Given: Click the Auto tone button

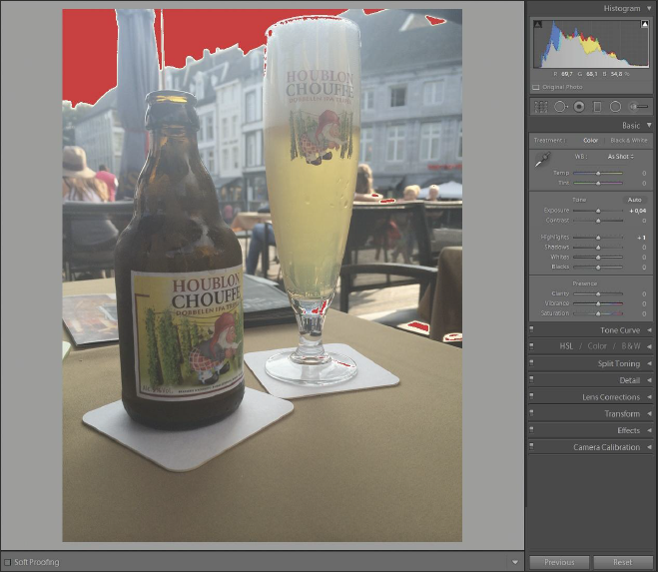Looking at the screenshot, I should point(634,199).
